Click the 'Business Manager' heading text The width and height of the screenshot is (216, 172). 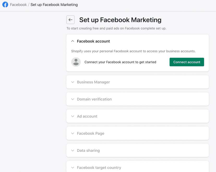[93, 82]
